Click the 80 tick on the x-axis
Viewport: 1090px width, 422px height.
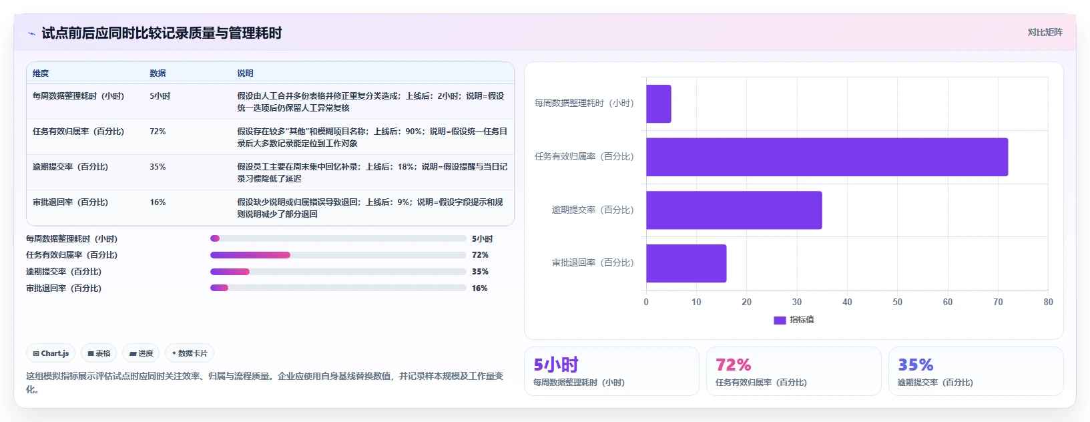point(1048,302)
